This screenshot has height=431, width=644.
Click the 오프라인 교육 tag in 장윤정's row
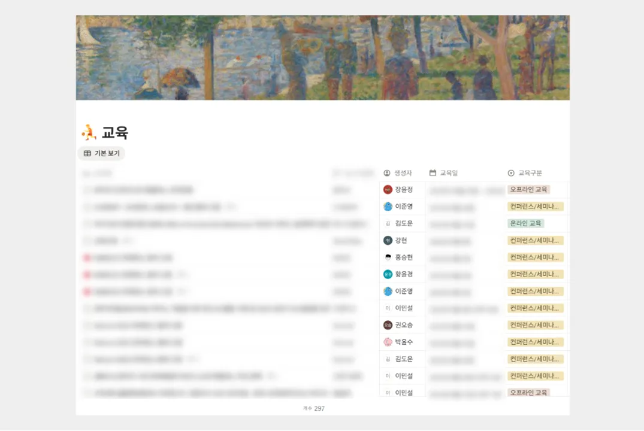tap(528, 190)
